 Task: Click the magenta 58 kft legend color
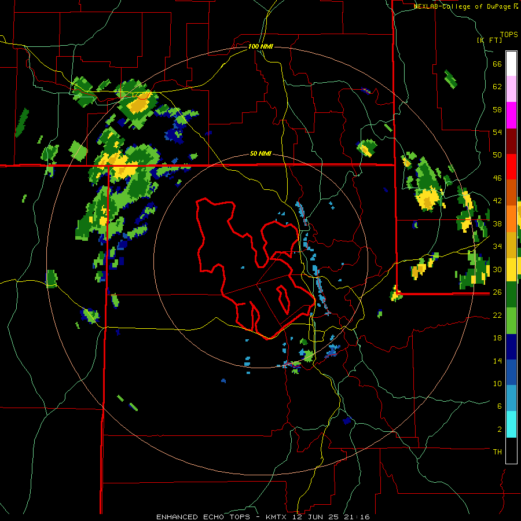(x=511, y=115)
